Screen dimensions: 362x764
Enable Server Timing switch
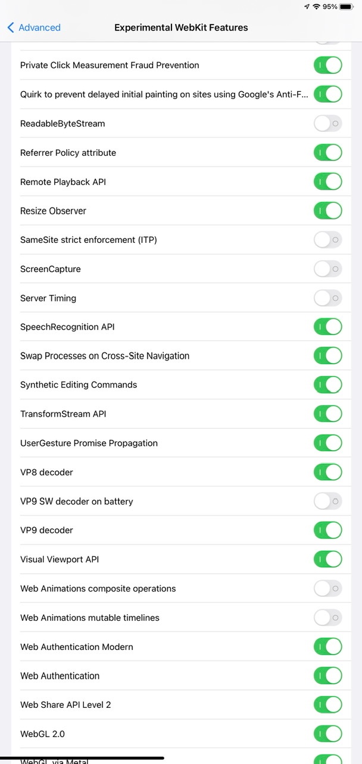pyautogui.click(x=327, y=298)
